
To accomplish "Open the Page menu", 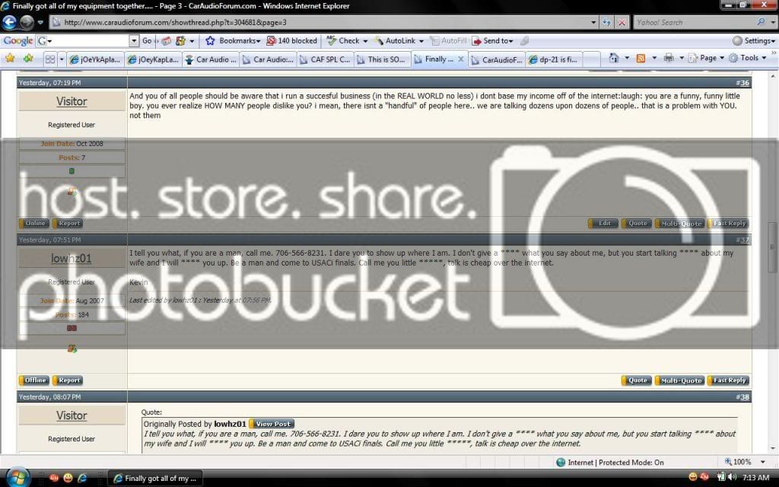I will [x=706, y=58].
